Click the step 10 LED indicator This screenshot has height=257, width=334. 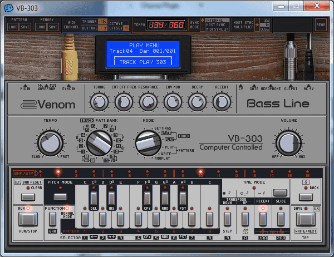(x=200, y=172)
